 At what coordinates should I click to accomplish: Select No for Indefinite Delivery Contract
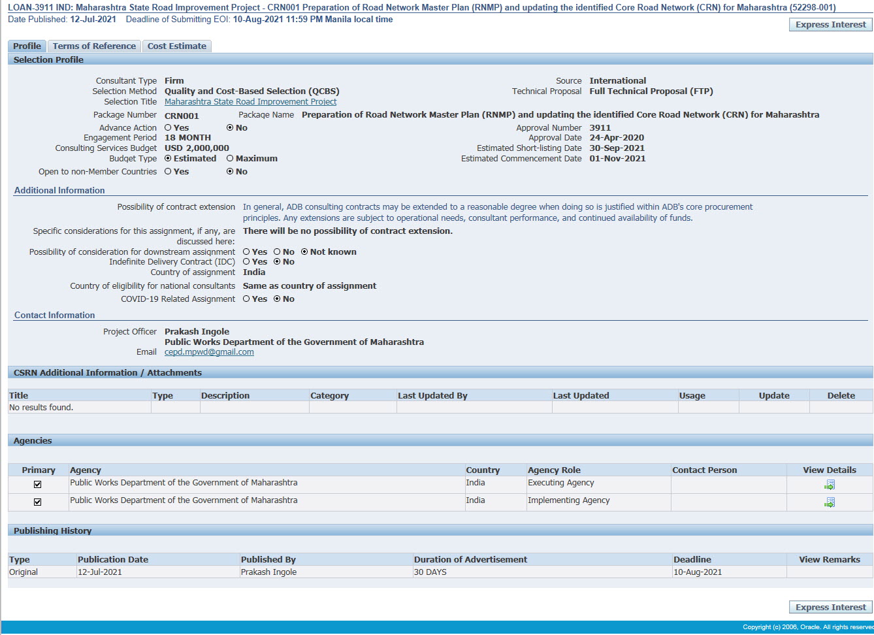click(277, 262)
